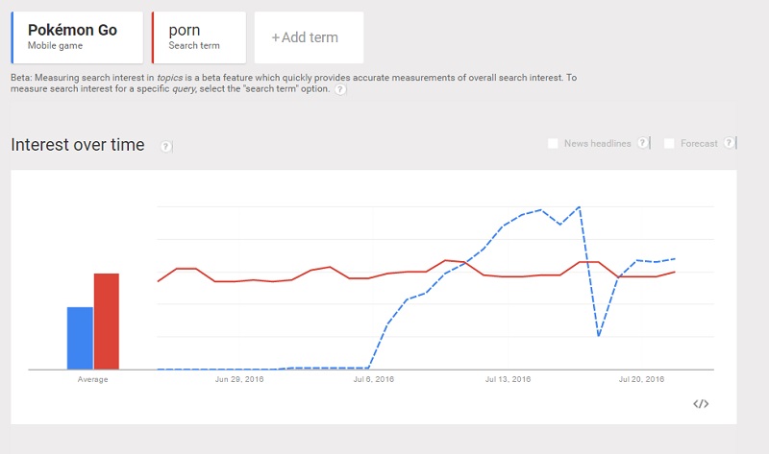Click the Jul 13, 2016 date label
Image resolution: width=769 pixels, height=454 pixels.
pos(509,380)
